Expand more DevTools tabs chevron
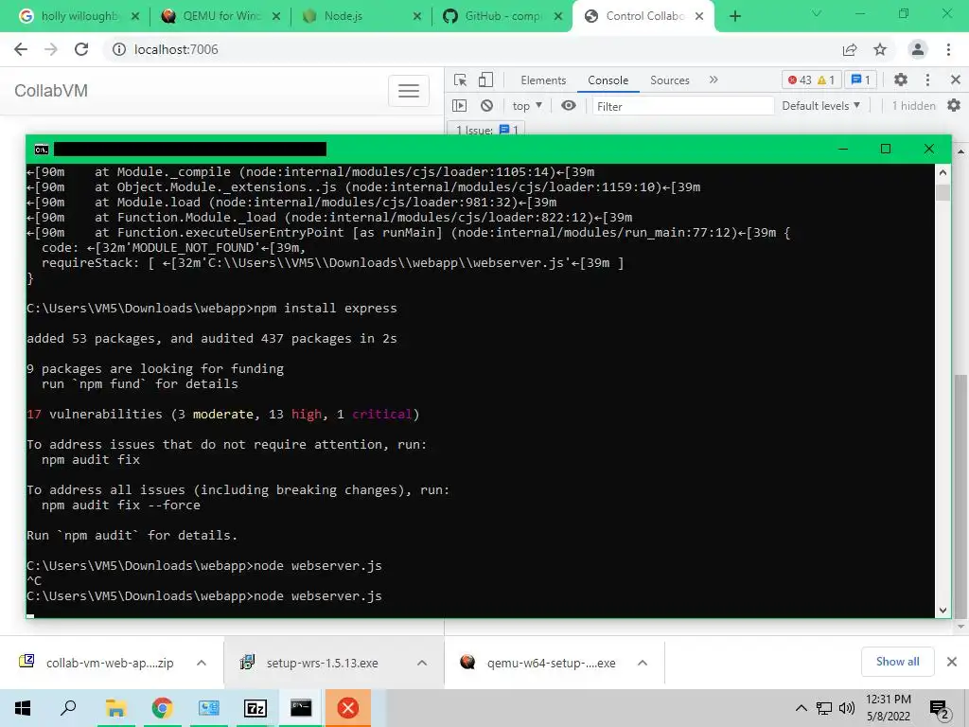 point(714,80)
